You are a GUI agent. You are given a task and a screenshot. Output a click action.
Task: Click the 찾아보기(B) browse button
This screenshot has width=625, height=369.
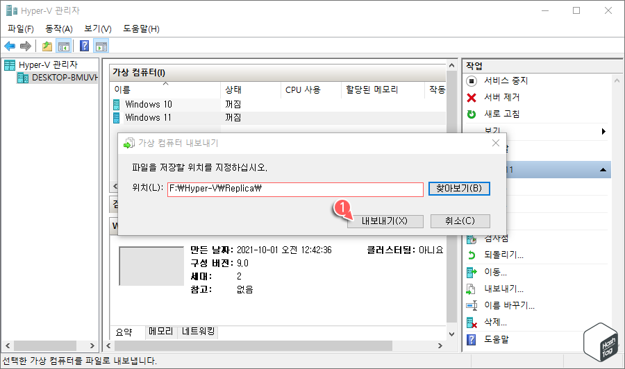pyautogui.click(x=459, y=188)
